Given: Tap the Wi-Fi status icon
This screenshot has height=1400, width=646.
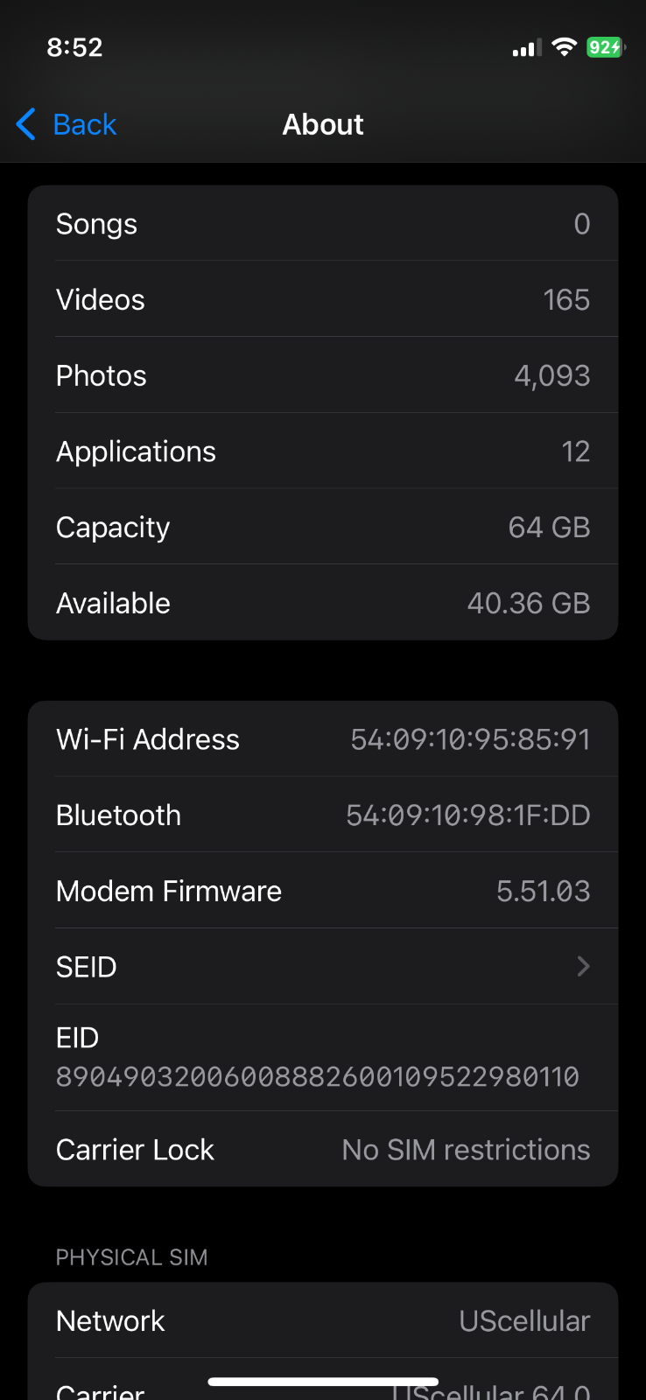Looking at the screenshot, I should pyautogui.click(x=565, y=47).
